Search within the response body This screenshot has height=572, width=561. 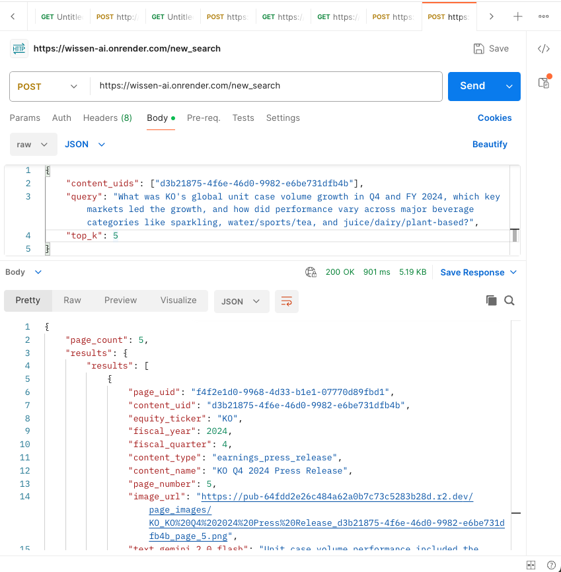[509, 301]
